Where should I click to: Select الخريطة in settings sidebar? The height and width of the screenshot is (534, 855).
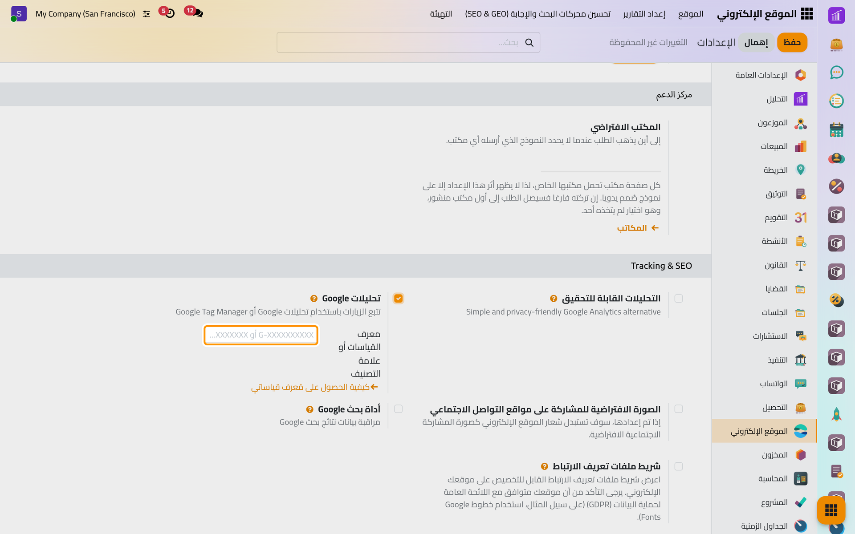coord(764,170)
